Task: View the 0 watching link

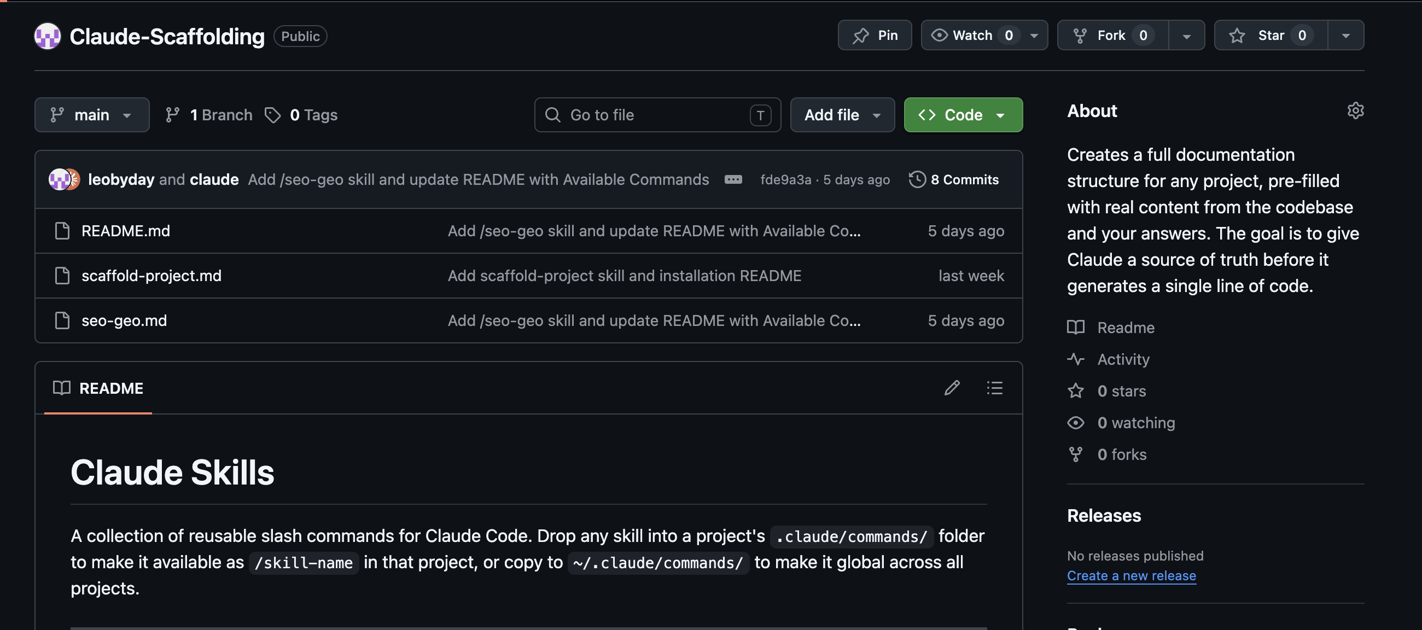Action: tap(1136, 423)
